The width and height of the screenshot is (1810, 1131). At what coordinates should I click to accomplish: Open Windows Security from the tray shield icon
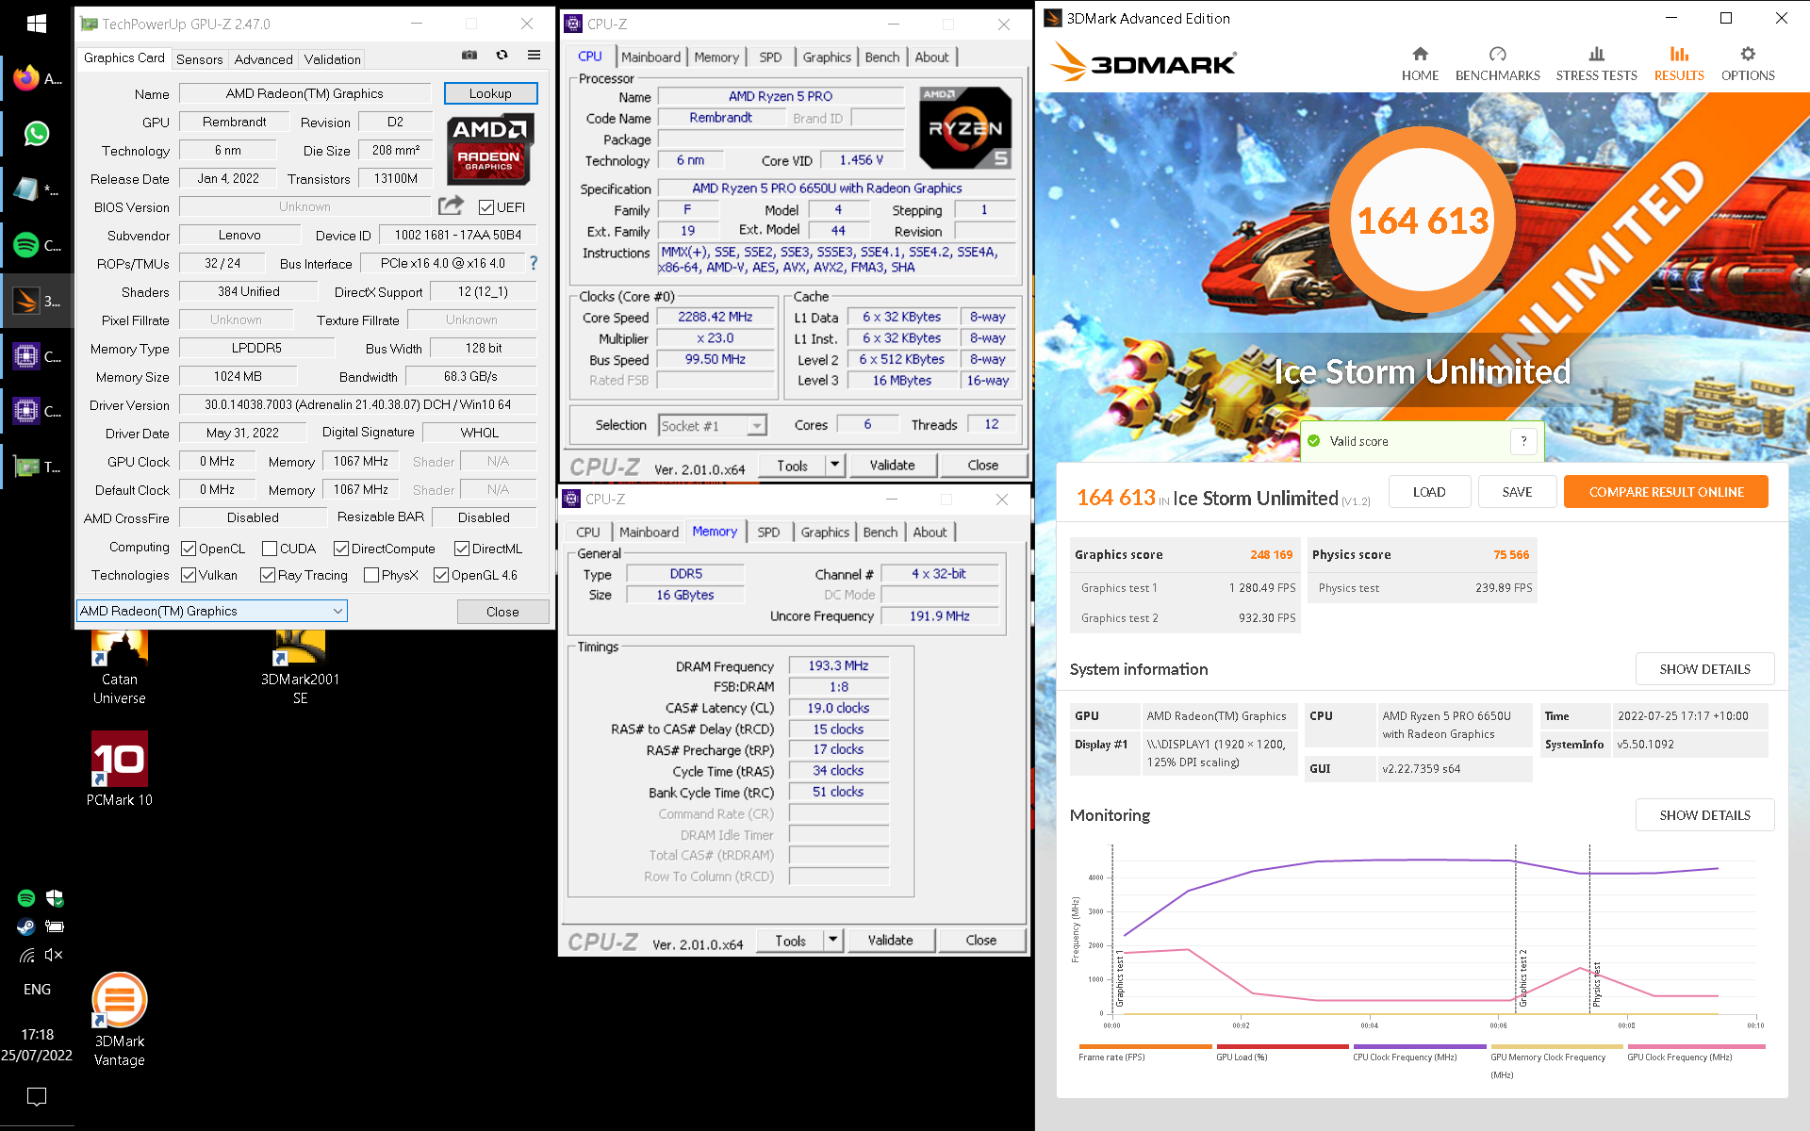[x=55, y=898]
